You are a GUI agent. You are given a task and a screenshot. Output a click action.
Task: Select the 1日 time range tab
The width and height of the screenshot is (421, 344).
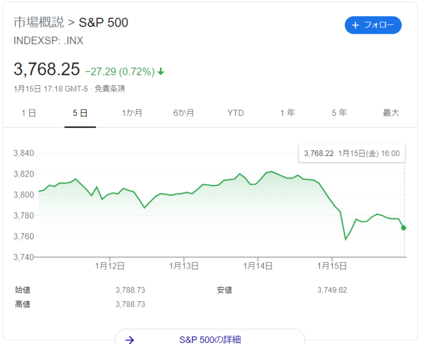pos(29,113)
